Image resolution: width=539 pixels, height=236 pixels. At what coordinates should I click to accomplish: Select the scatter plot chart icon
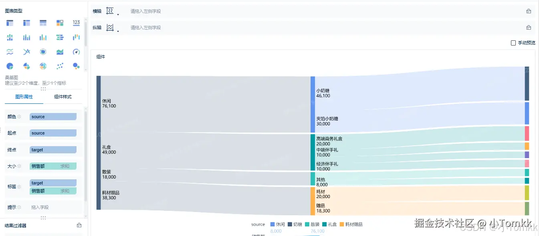tap(60, 66)
